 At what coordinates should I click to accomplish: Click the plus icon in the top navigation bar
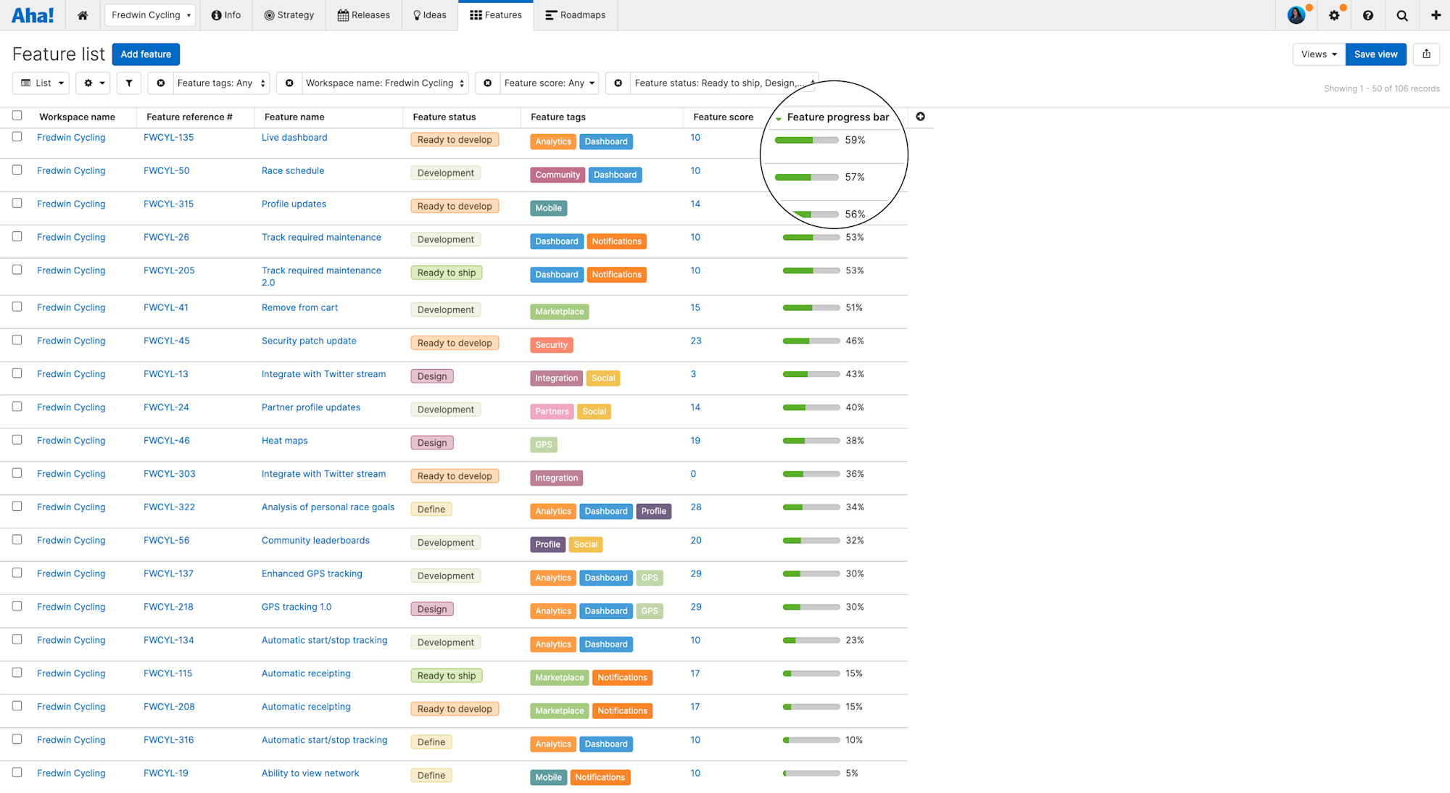[1435, 14]
